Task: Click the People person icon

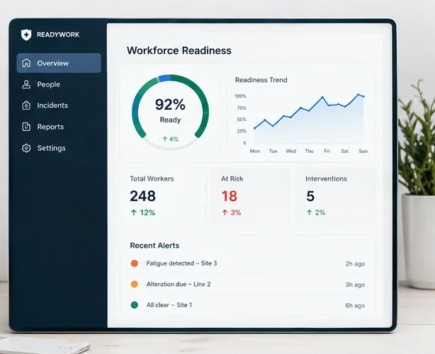Action: [x=26, y=84]
